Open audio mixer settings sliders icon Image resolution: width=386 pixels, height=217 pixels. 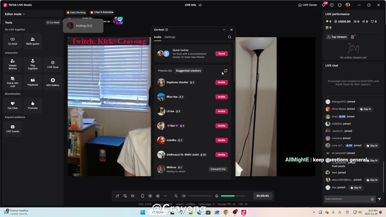(x=176, y=196)
